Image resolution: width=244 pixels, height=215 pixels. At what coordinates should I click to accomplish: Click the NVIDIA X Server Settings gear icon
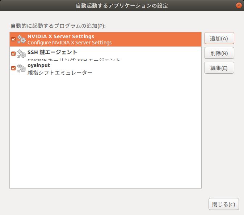[21, 39]
